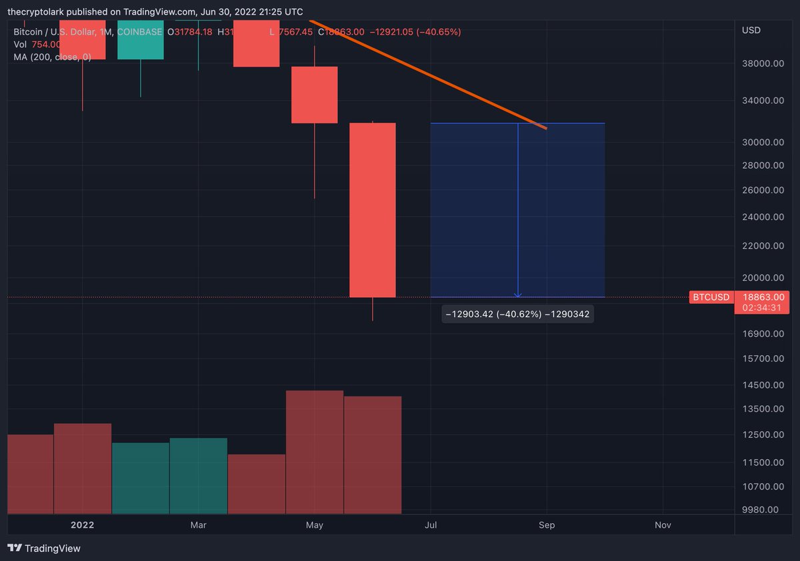The height and width of the screenshot is (561, 800).
Task: Click the May label on the time axis
Action: pyautogui.click(x=315, y=525)
